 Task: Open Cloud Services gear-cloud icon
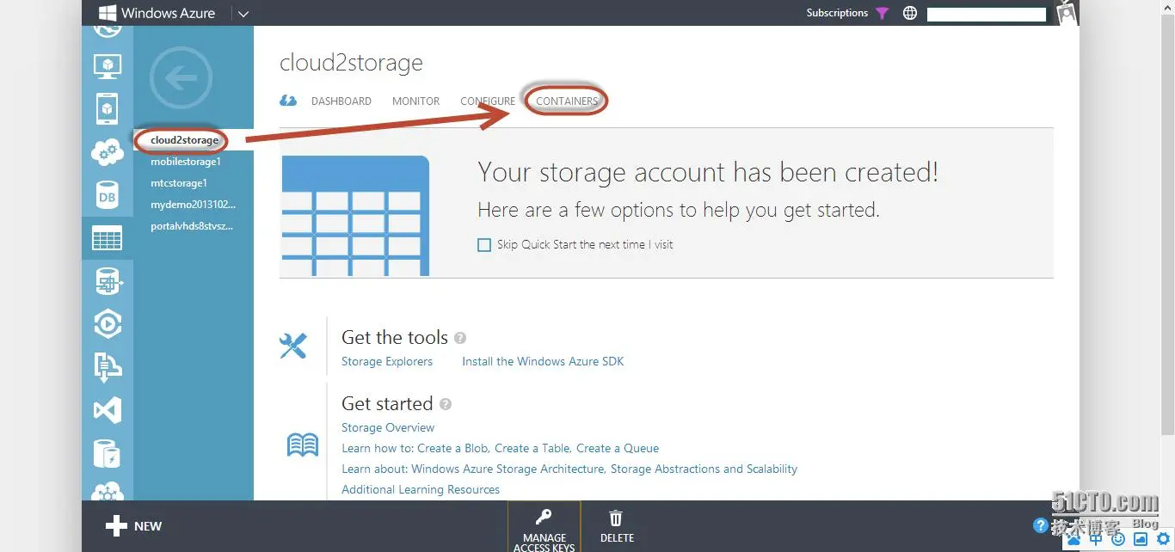tap(108, 153)
